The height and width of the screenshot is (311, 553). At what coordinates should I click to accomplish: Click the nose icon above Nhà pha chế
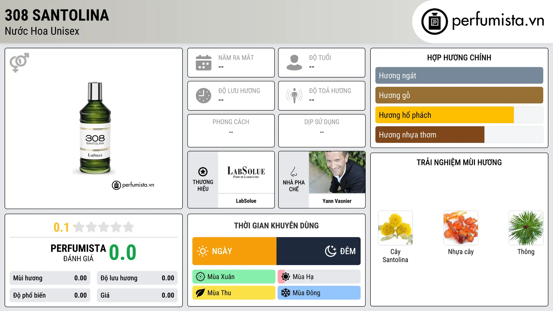(x=294, y=172)
